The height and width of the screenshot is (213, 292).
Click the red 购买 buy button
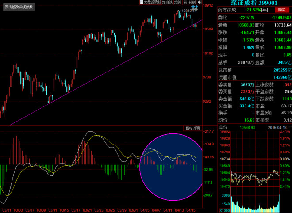click(281, 10)
